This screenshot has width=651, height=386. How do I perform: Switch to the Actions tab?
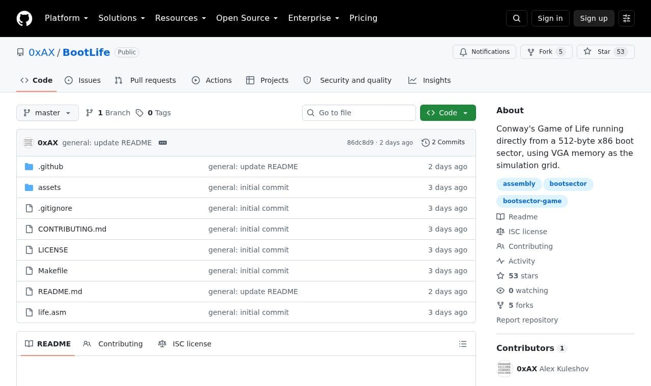[x=212, y=80]
